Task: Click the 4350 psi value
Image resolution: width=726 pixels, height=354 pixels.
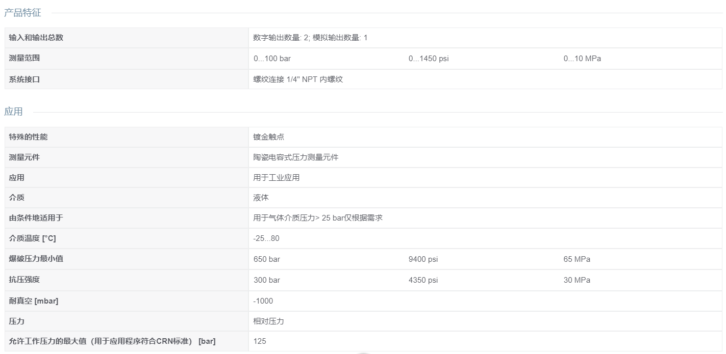Action: 423,280
